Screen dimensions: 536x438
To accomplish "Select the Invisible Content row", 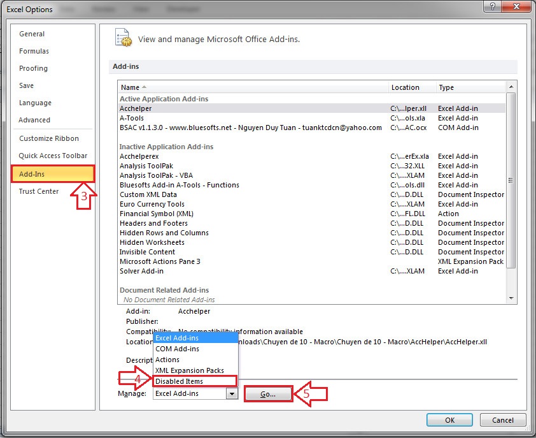I will click(312, 252).
